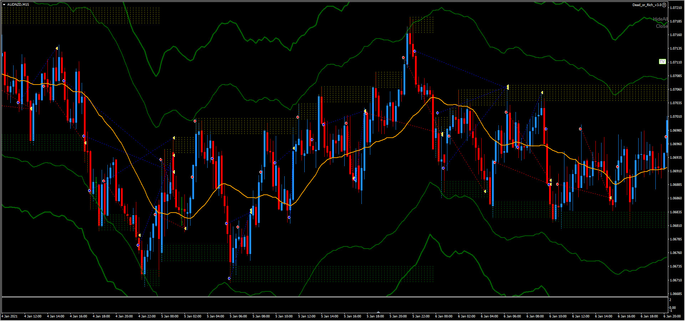Click the 1.07060 price scale label
Screen dimensions: 685x321
coord(676,90)
